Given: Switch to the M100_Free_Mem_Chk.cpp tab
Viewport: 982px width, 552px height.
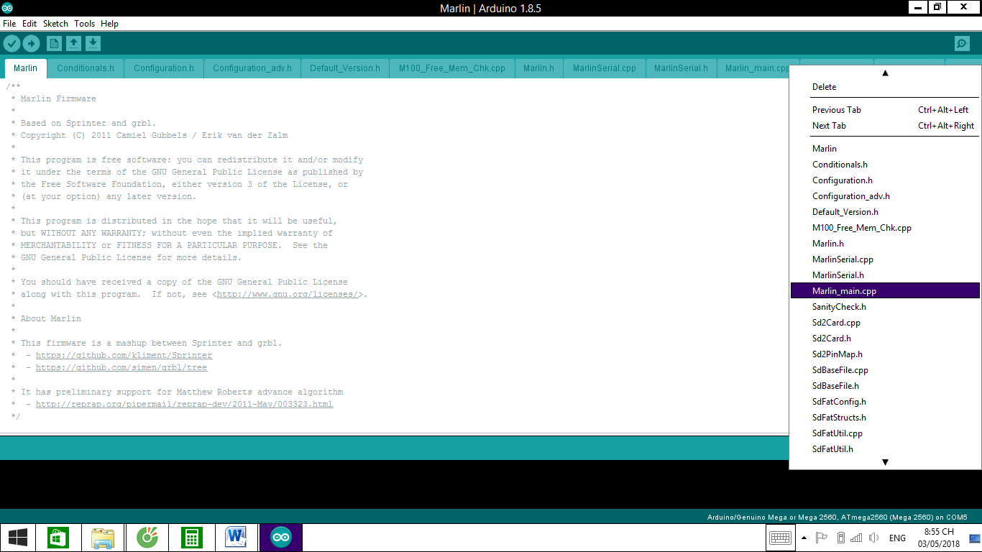Looking at the screenshot, I should pyautogui.click(x=452, y=68).
